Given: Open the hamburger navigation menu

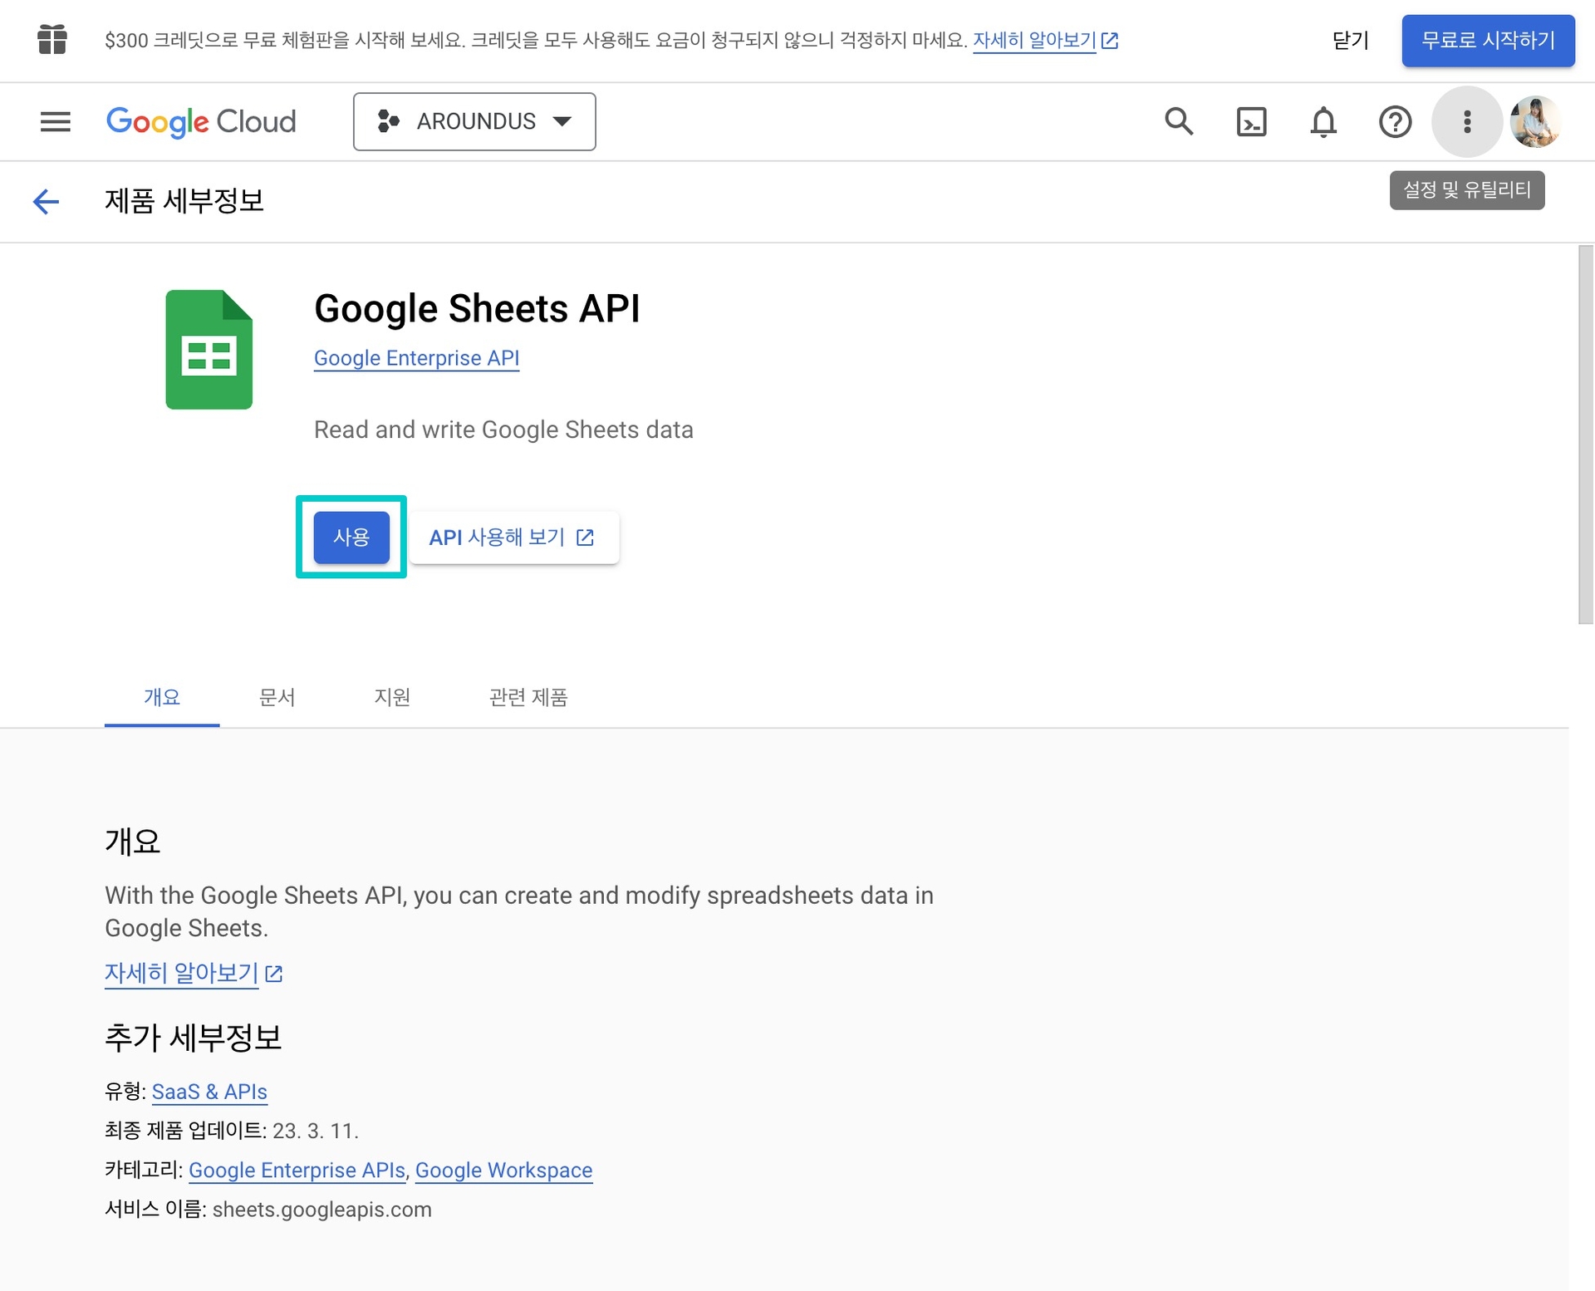Looking at the screenshot, I should [x=55, y=121].
